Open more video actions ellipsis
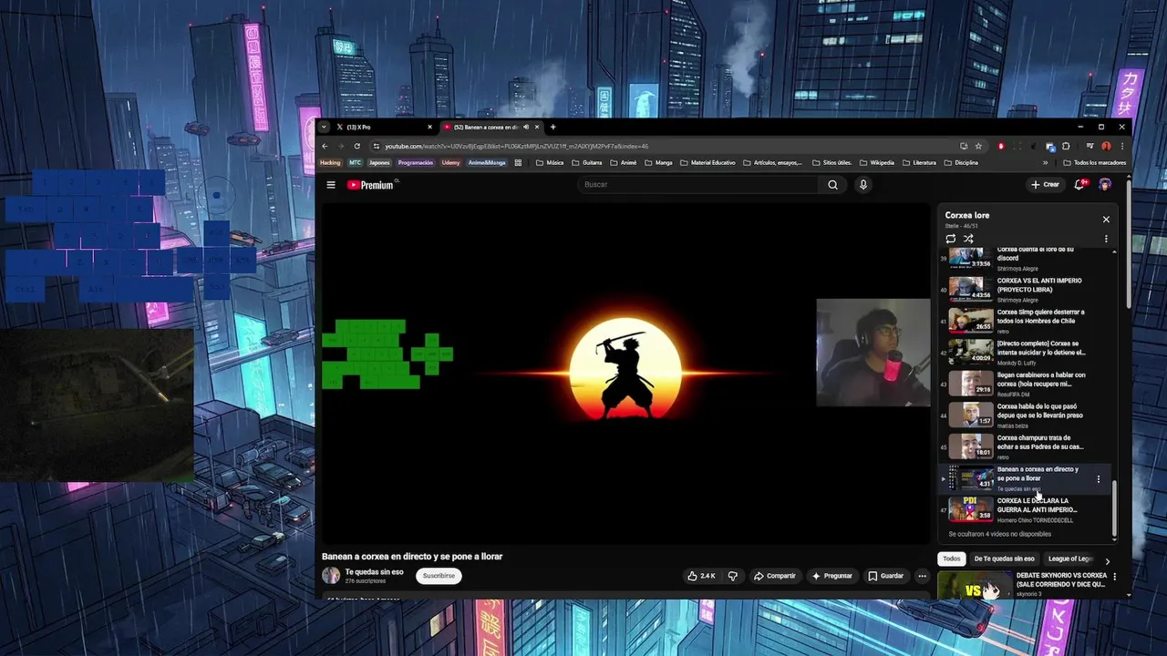The image size is (1167, 656). (922, 576)
